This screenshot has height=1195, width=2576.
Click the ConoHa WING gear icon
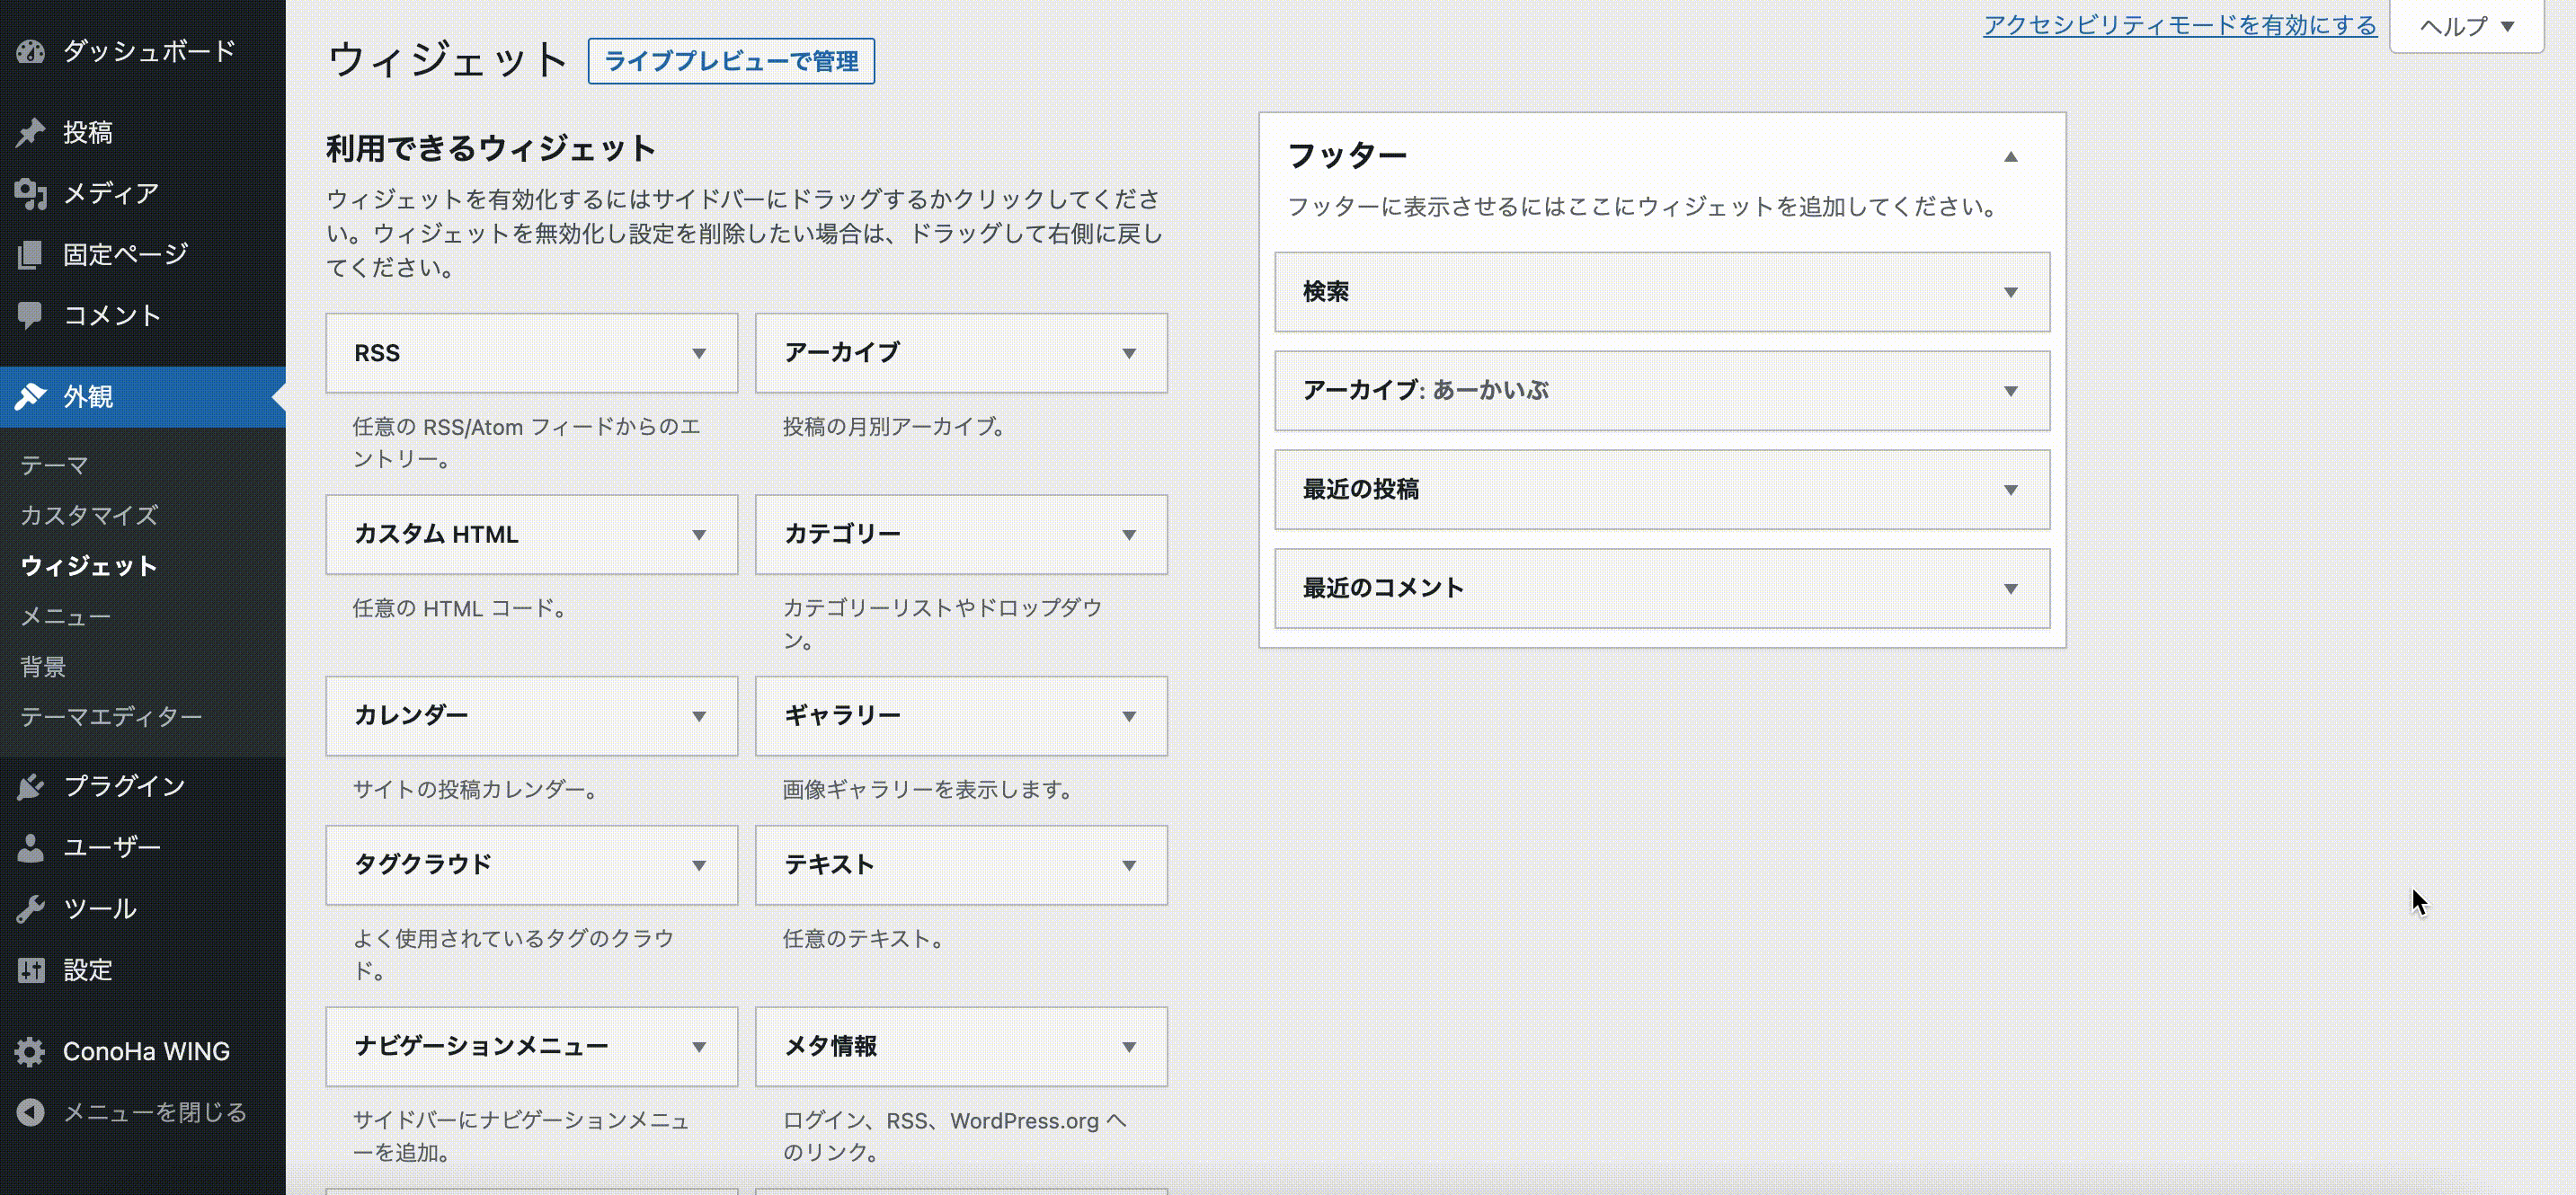30,1051
